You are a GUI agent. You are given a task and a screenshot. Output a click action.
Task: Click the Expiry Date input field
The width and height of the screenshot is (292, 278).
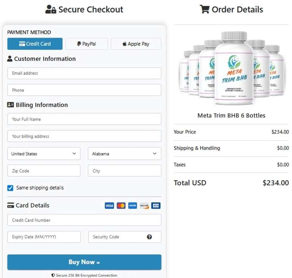44,237
